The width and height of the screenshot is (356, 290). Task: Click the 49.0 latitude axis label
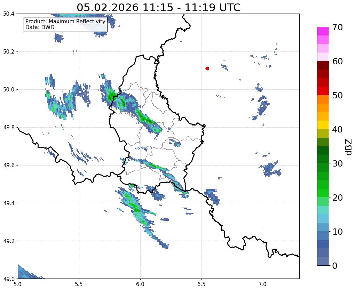pos(9,279)
